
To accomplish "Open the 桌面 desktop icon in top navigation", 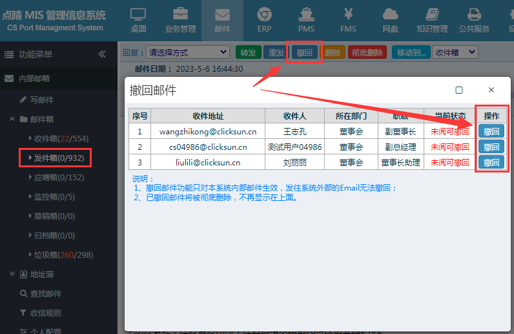I will point(138,20).
